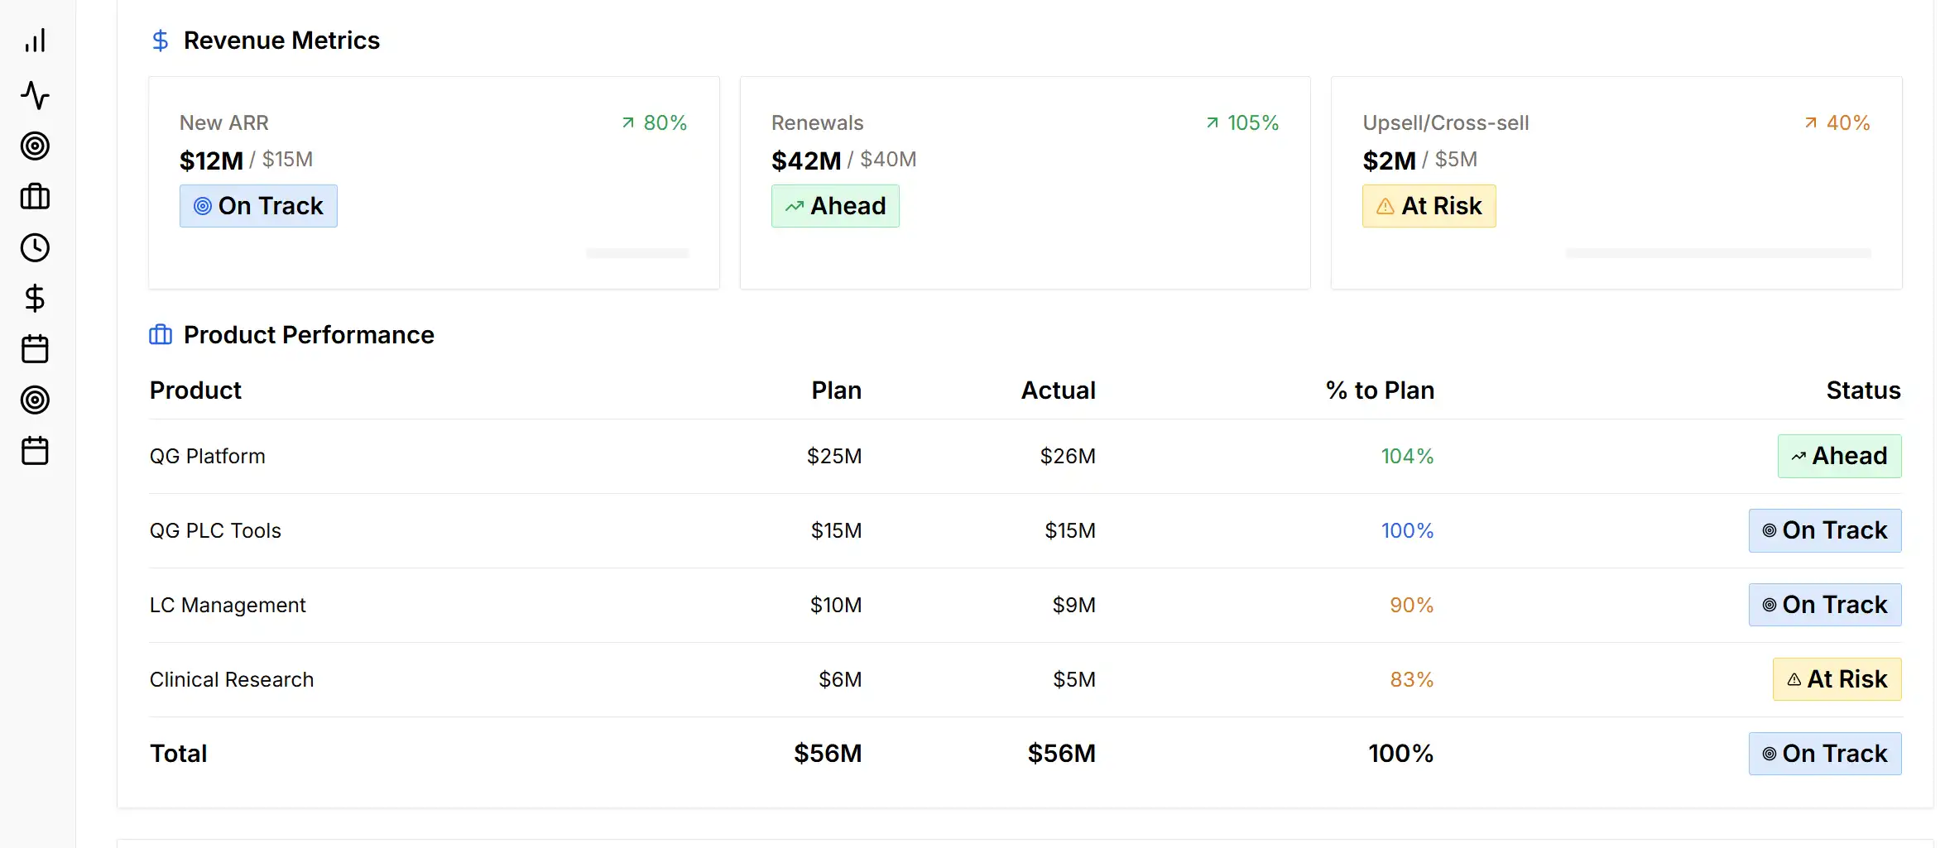Viewport: 1945px width, 848px height.
Task: Click the Ahead status badge for QG Platform
Action: [1838, 456]
